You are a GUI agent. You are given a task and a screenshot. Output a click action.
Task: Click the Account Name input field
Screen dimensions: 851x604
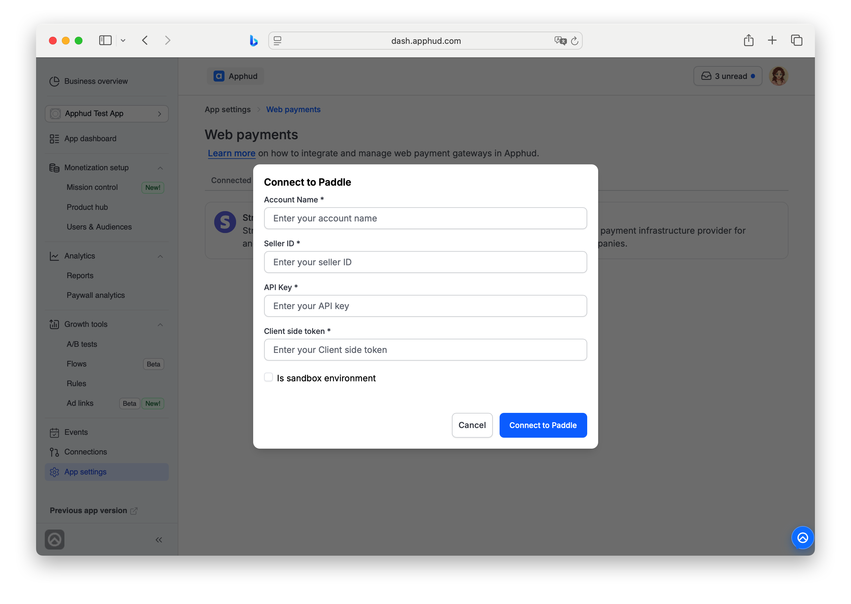pos(425,218)
